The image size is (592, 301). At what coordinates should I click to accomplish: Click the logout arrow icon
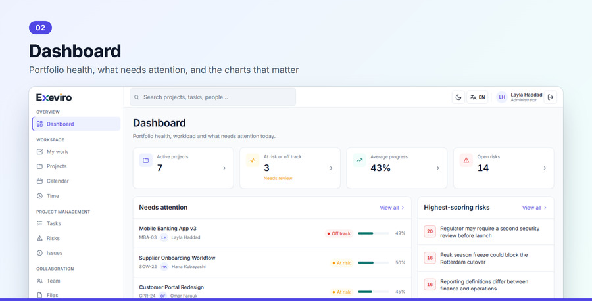click(x=551, y=97)
